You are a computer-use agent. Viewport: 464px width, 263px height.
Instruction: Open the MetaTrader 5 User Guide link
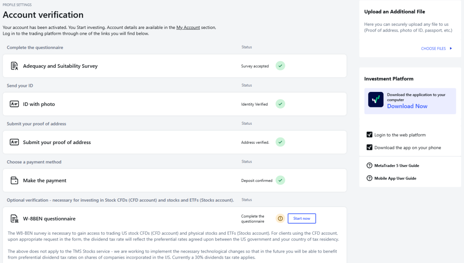[396, 166]
